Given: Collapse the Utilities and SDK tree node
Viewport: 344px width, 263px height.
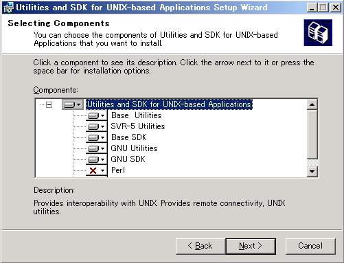Looking at the screenshot, I should pyautogui.click(x=49, y=105).
